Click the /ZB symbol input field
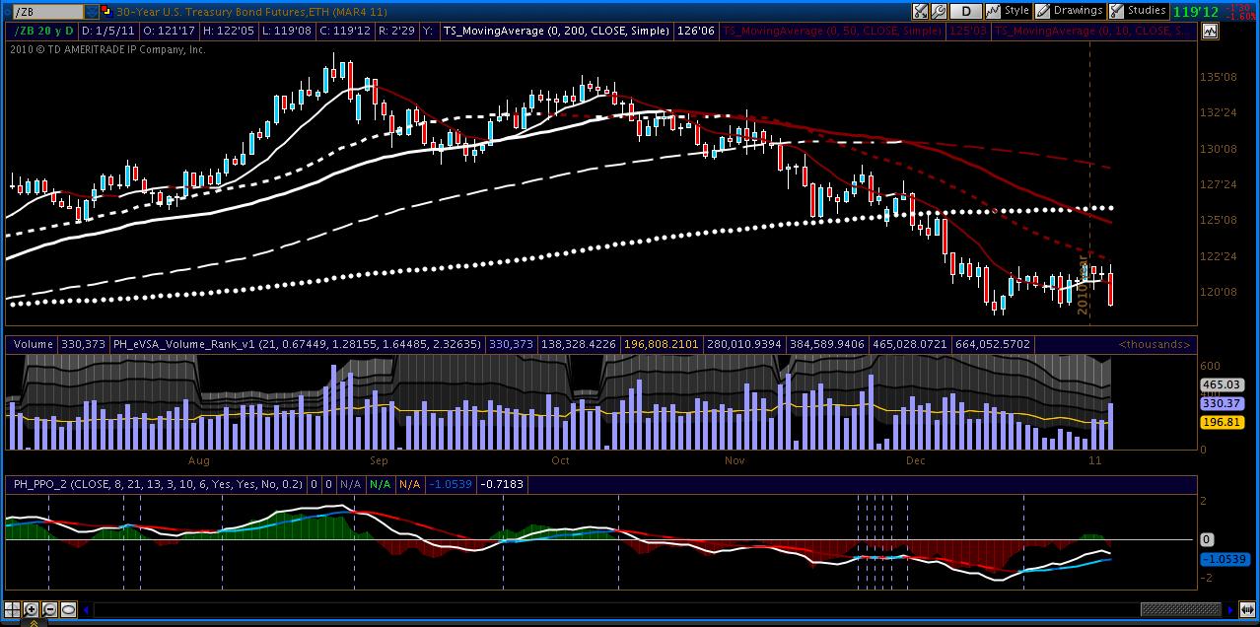 click(48, 12)
